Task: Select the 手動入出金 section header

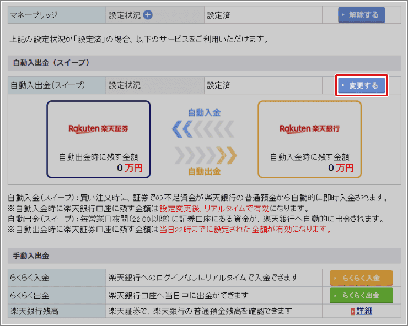Action: 30,256
